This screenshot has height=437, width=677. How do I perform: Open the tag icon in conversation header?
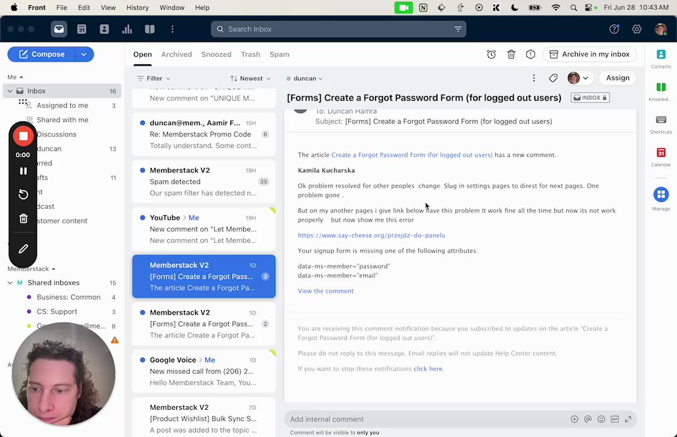(553, 78)
